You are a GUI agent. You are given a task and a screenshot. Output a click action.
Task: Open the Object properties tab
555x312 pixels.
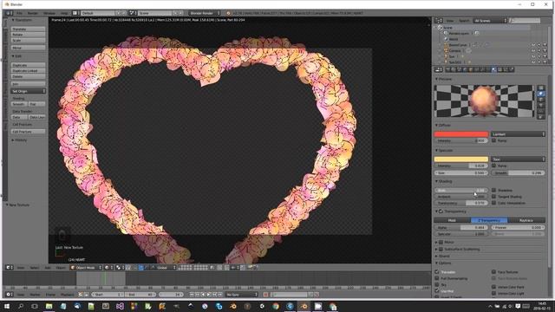point(470,69)
